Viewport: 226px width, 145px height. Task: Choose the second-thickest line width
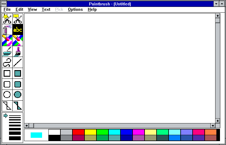click(x=15, y=133)
